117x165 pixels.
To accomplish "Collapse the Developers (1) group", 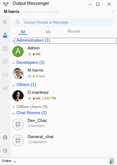I will (13, 63).
